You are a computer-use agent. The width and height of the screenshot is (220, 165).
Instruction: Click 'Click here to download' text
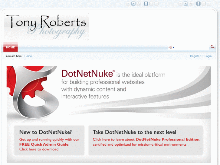tap(39, 149)
